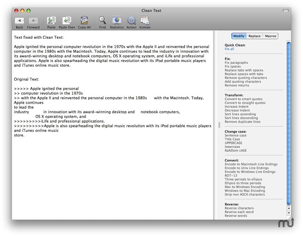Switch to the Modify tab

click(x=239, y=36)
